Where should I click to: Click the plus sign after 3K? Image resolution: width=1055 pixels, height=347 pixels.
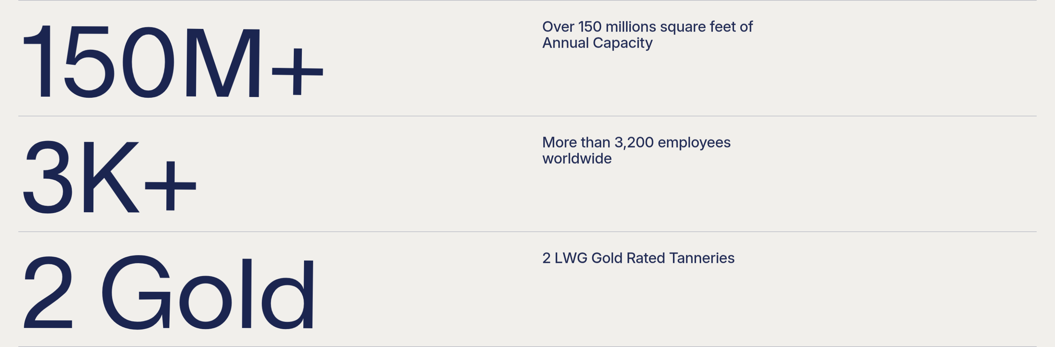pyautogui.click(x=170, y=186)
